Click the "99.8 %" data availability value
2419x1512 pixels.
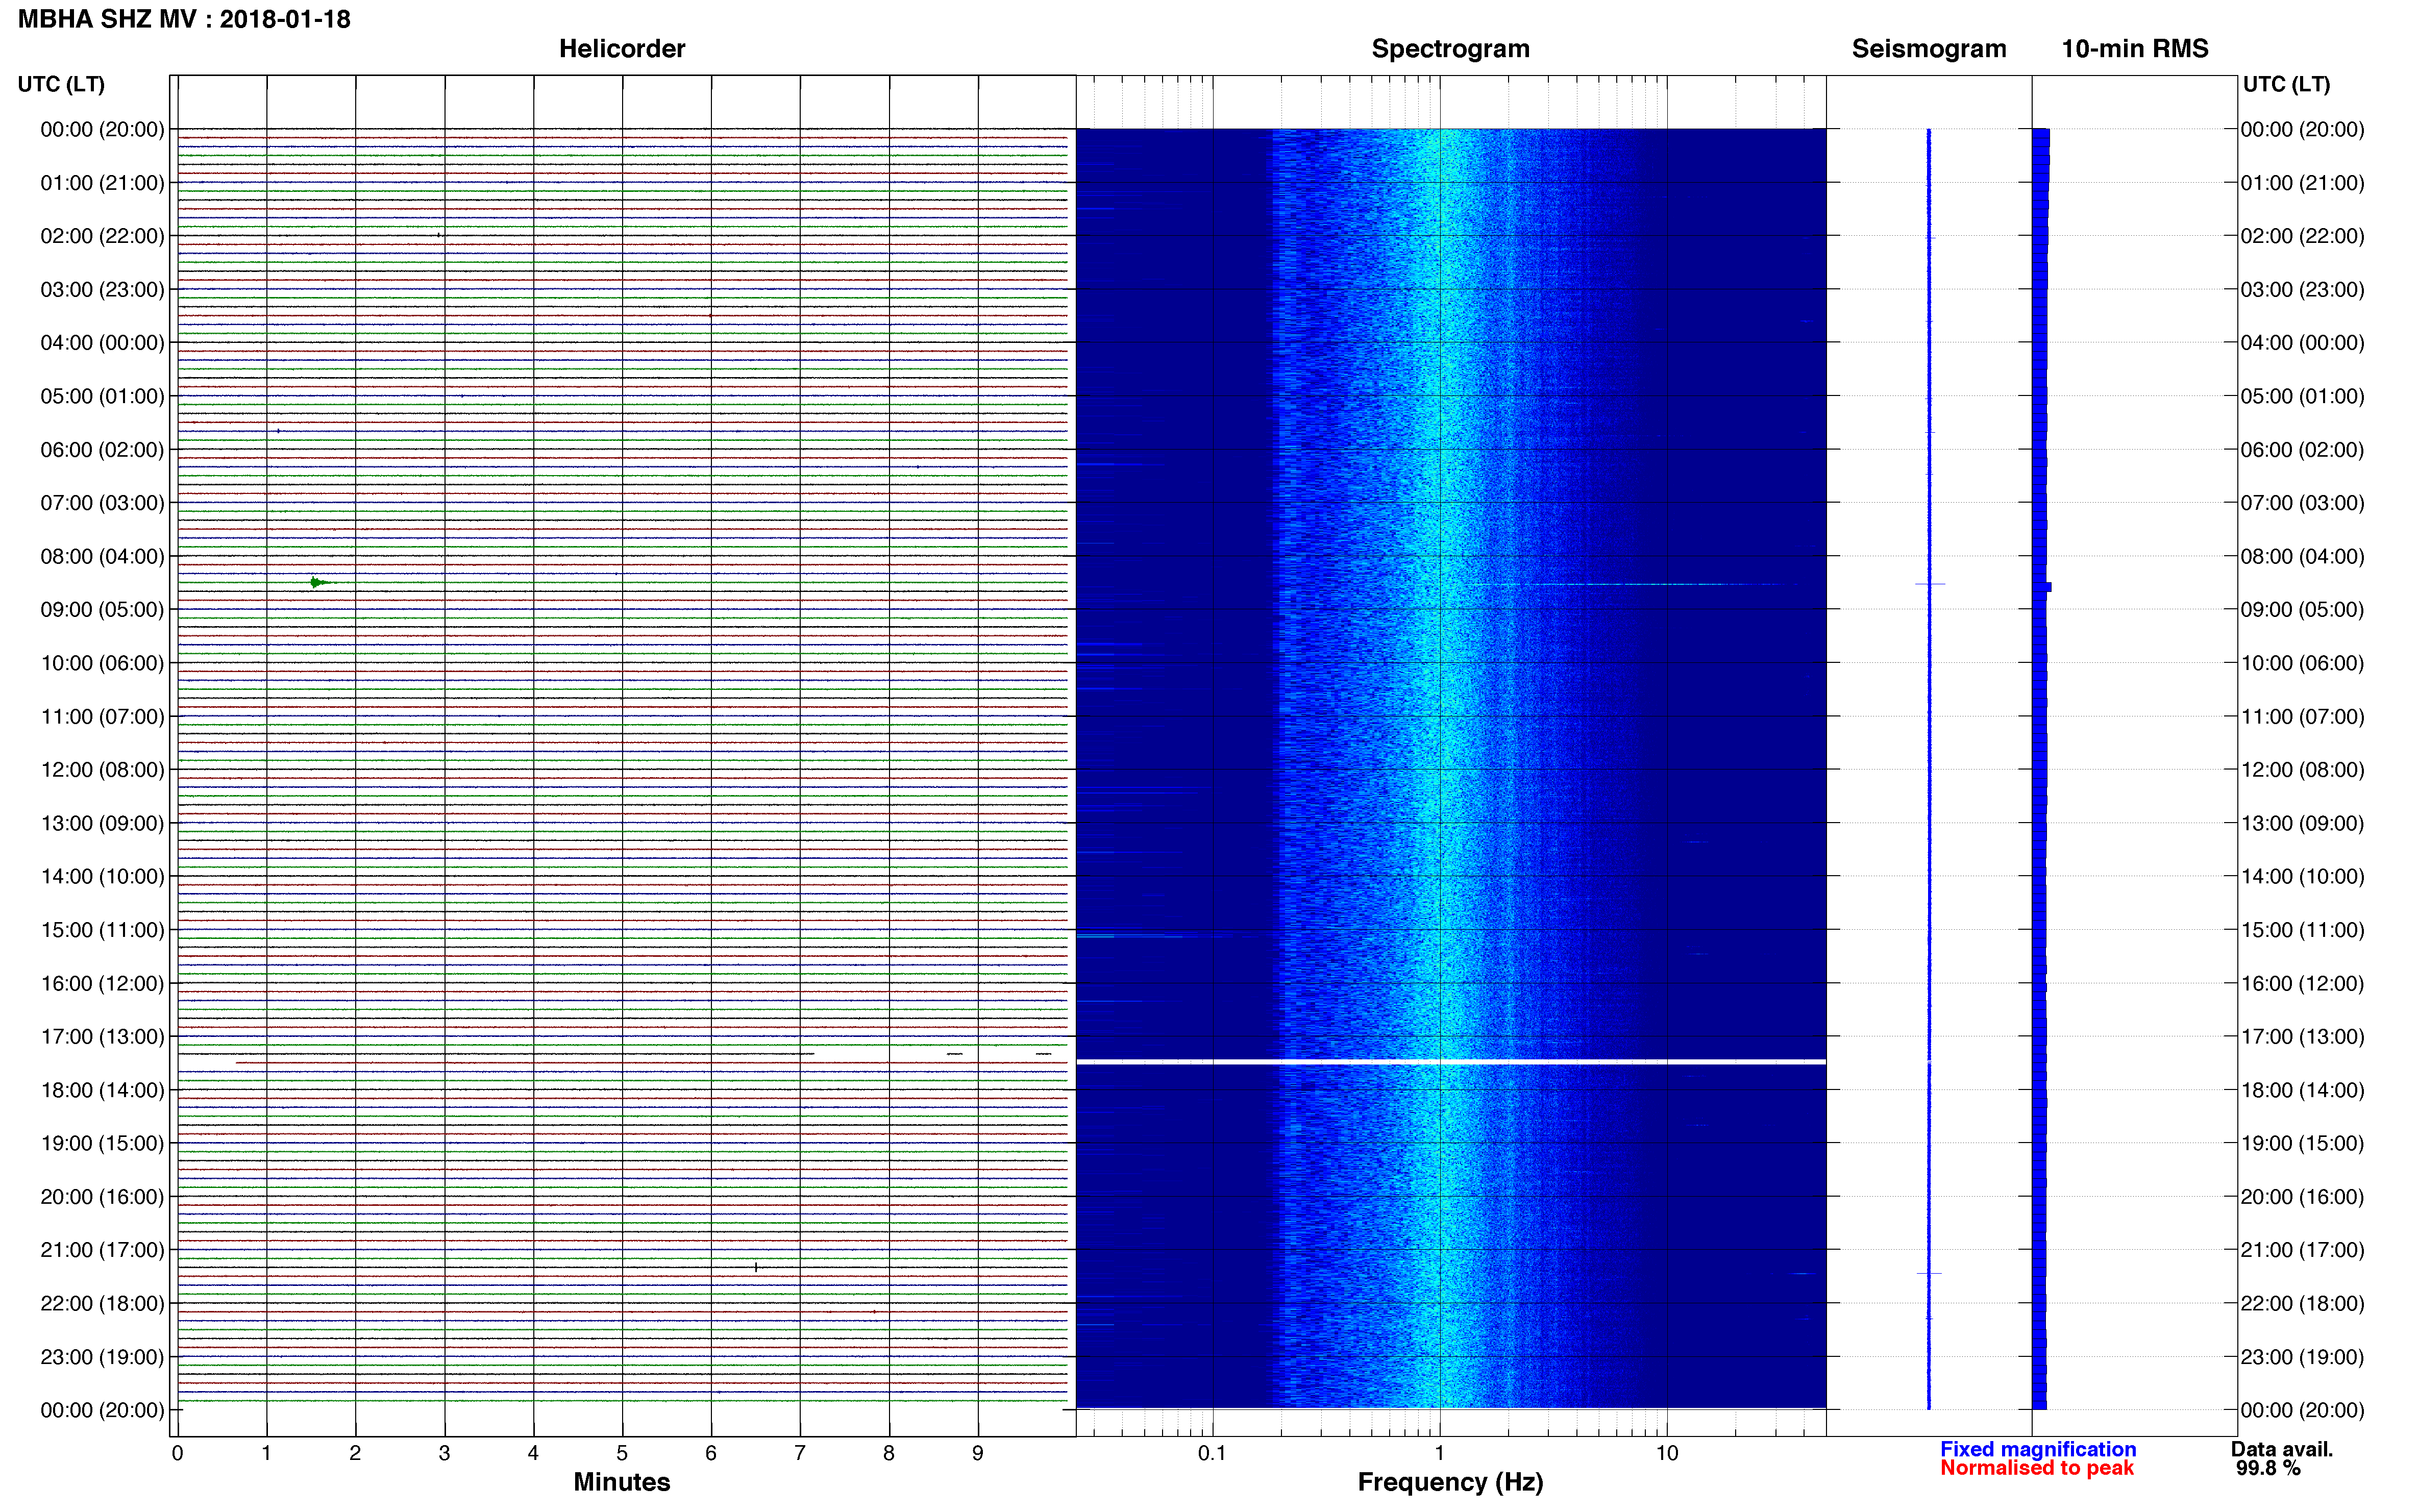click(2268, 1468)
